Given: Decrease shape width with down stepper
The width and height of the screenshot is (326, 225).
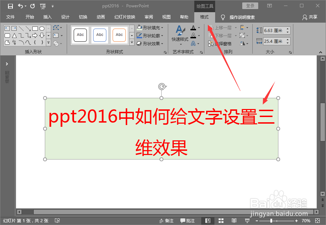Looking at the screenshot, I should tap(288, 43).
